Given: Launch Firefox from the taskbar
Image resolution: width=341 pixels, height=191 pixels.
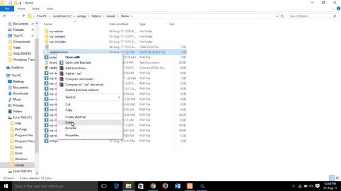Looking at the screenshot, I should [x=165, y=186].
